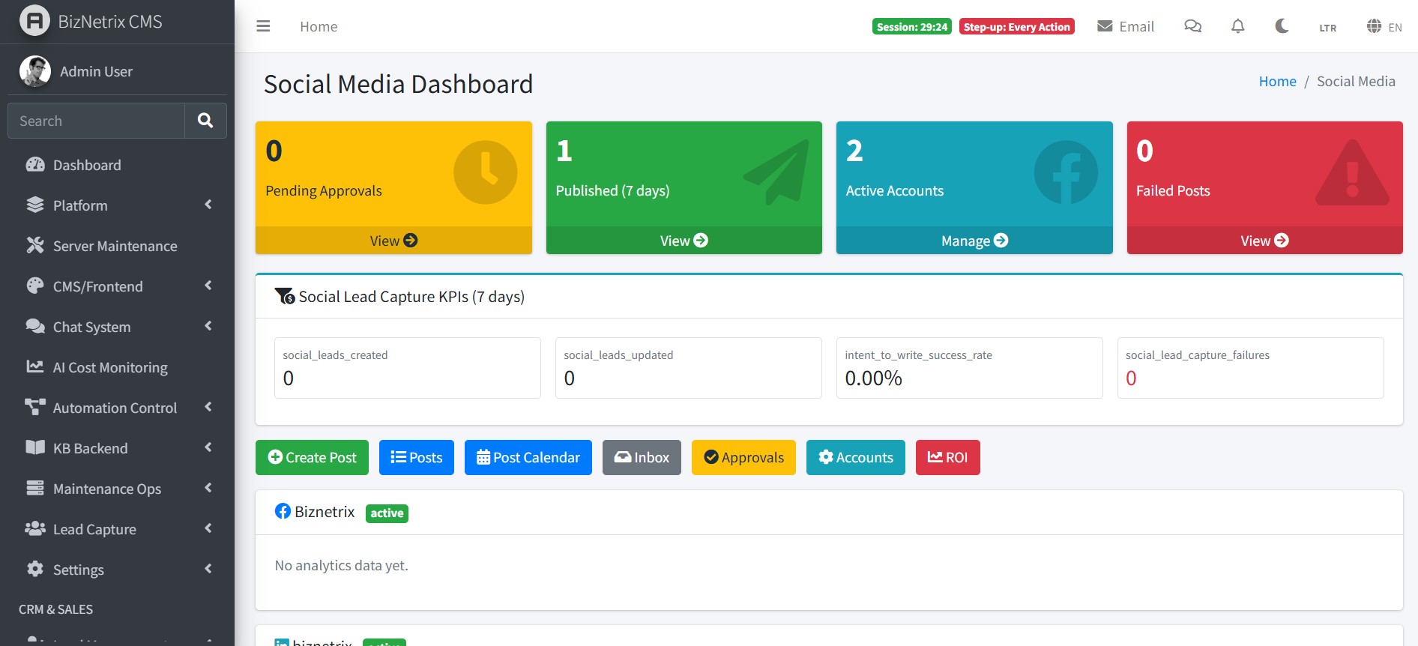Click the funnel icon beside Social Lead Capture KPIs
This screenshot has width=1418, height=646.
285,296
